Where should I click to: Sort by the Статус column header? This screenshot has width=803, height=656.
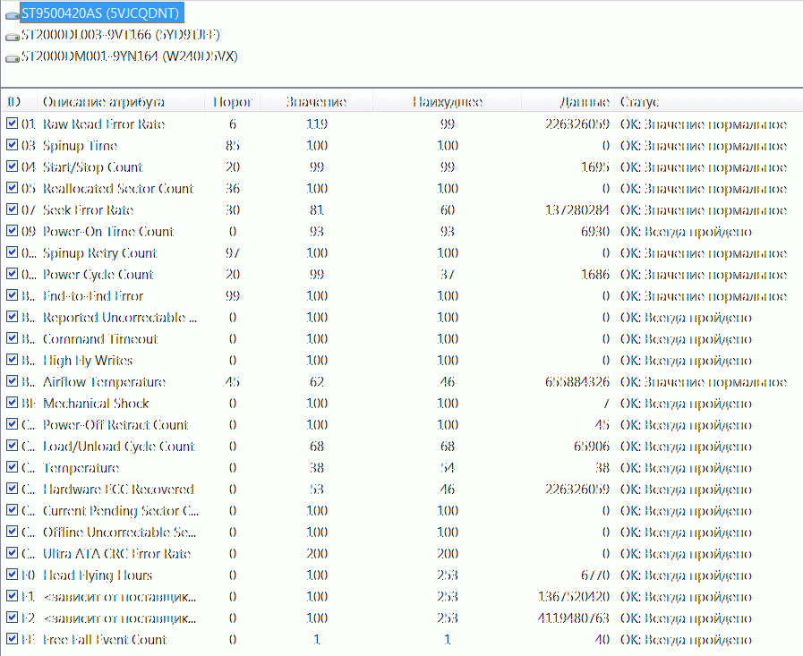click(x=709, y=101)
